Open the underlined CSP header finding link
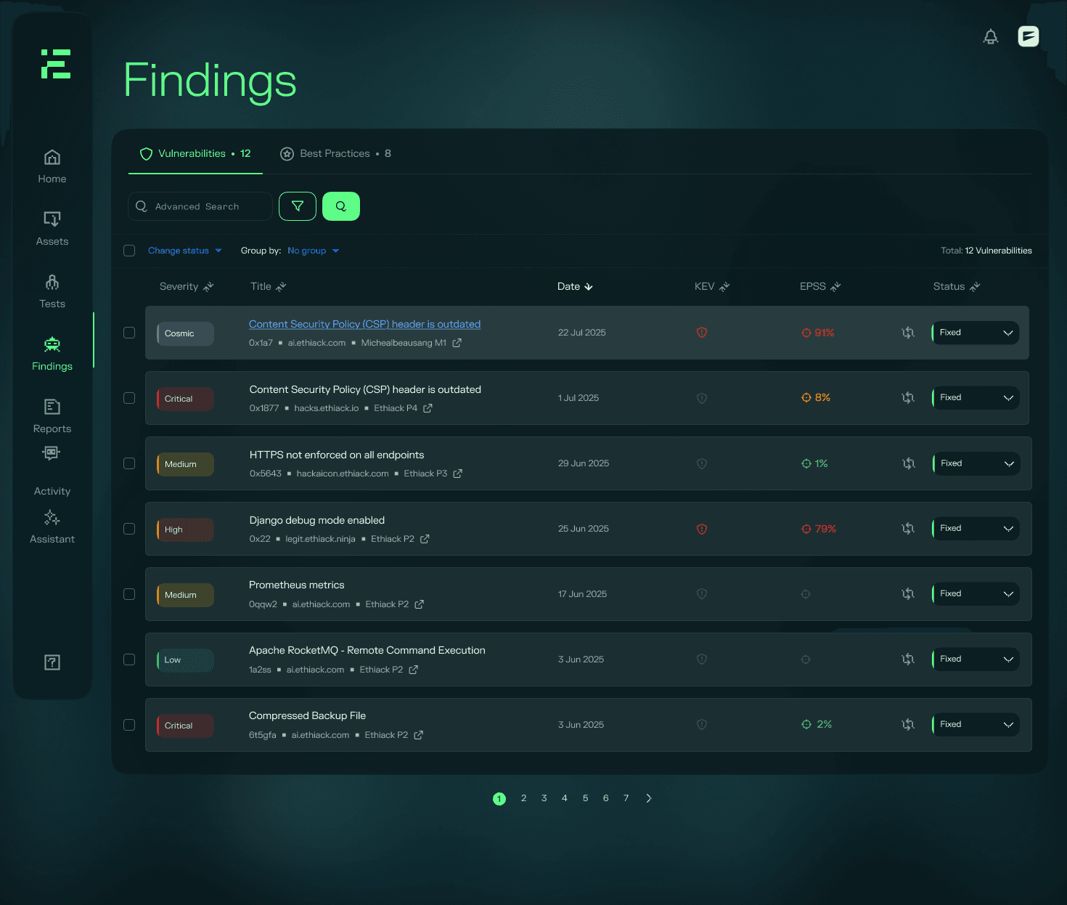The height and width of the screenshot is (905, 1067). tap(364, 325)
